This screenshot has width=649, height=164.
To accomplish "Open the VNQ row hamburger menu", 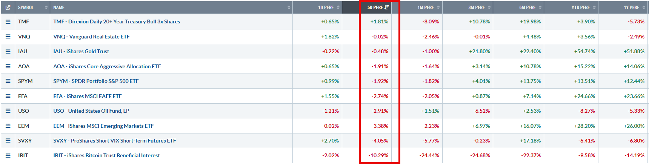I will coord(8,37).
